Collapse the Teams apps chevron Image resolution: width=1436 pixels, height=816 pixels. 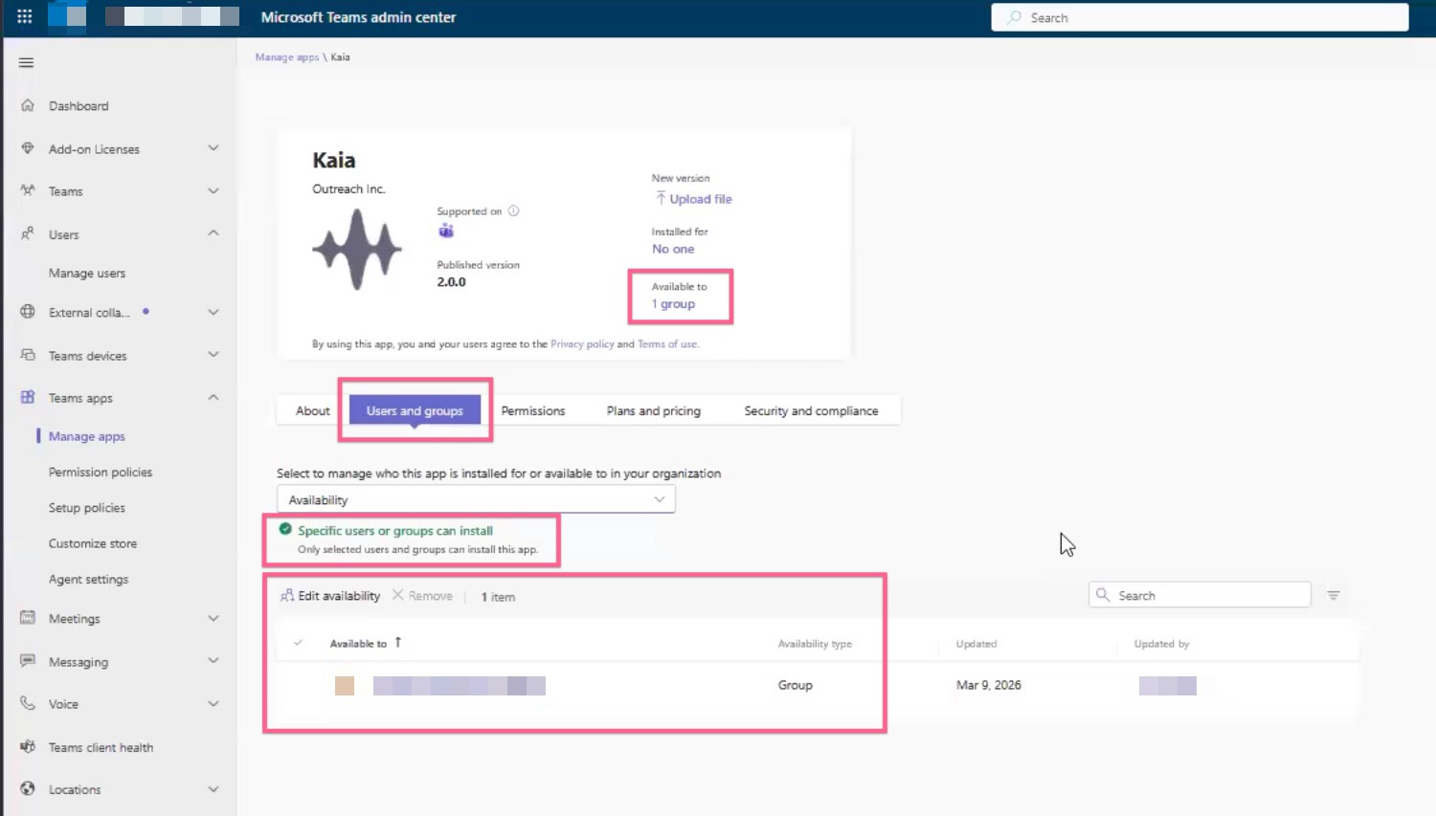pos(213,397)
